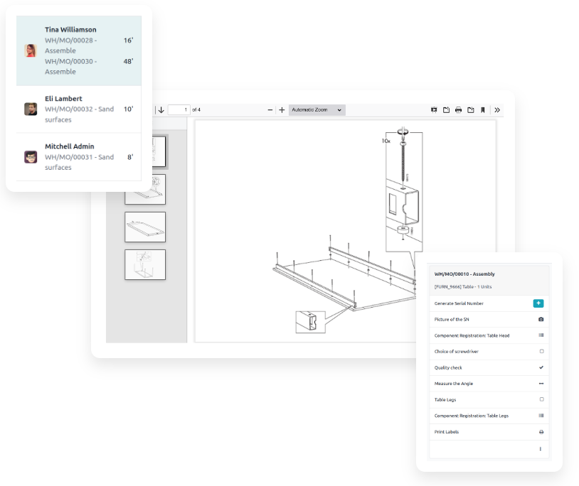Image resolution: width=579 pixels, height=486 pixels.
Task: Click the barcode icon for Component Registration: Table Head
Action: coord(541,335)
